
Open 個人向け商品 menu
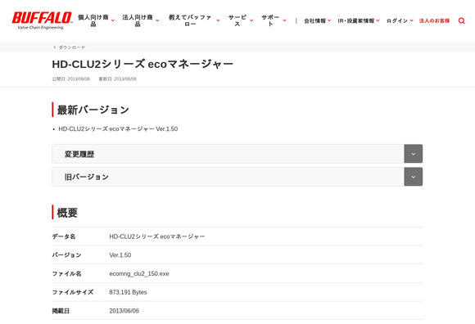coord(96,20)
